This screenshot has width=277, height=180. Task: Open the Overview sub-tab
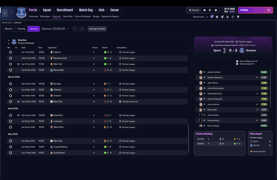coord(33,16)
